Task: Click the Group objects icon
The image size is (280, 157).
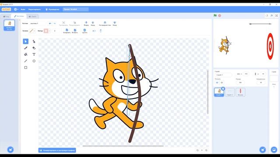Action: [63, 23]
